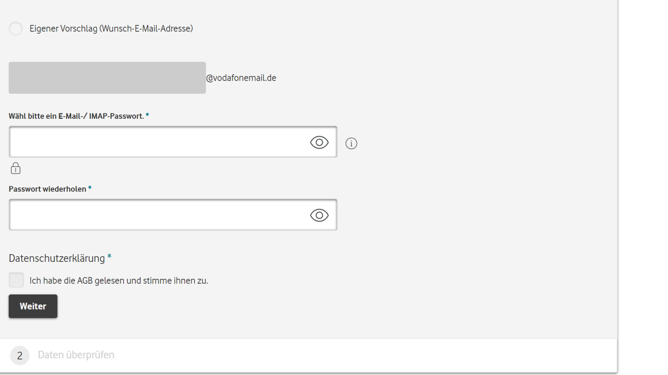Click the "Datenschutzerklärung" heading
668x375 pixels.
[x=56, y=258]
